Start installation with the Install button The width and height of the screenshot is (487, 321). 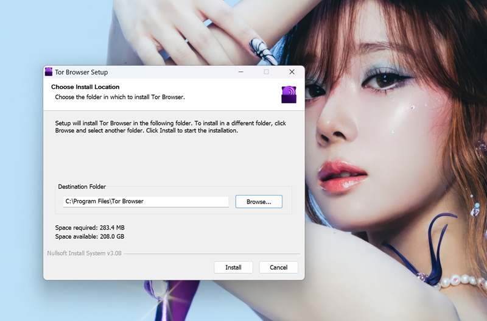click(x=233, y=267)
